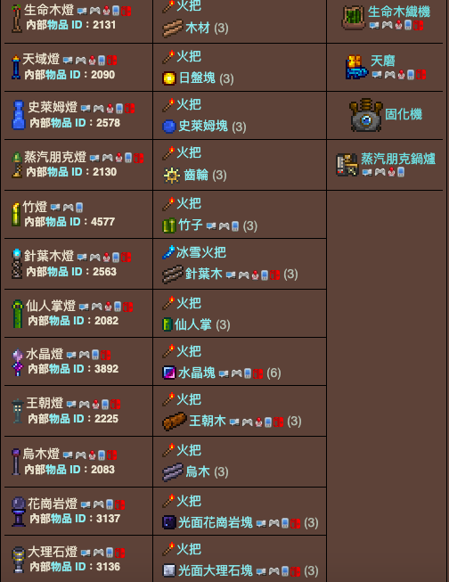Screen dimensions: 449x582
Task: Click the ice torch icon
Action: (x=168, y=252)
